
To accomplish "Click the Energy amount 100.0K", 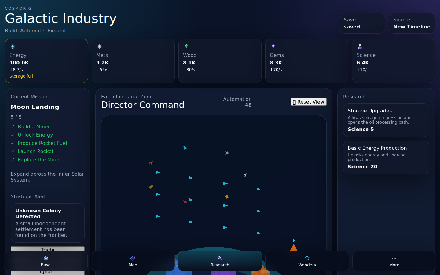I will coord(19,63).
